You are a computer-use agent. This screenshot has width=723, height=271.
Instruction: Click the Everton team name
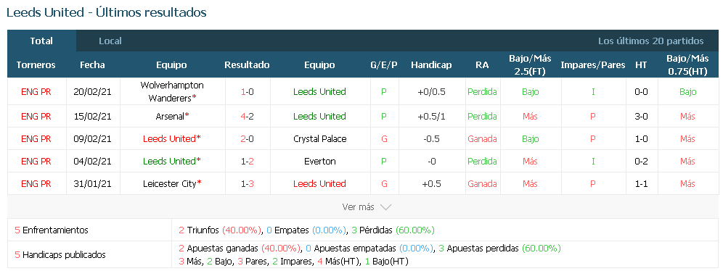(x=319, y=162)
